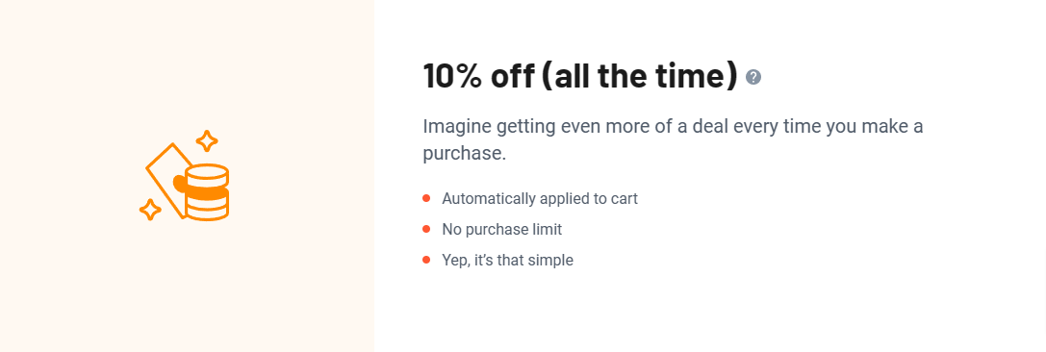1046x352 pixels.
Task: Click the word "purchase." ending the paragraph
Action: [x=465, y=155]
